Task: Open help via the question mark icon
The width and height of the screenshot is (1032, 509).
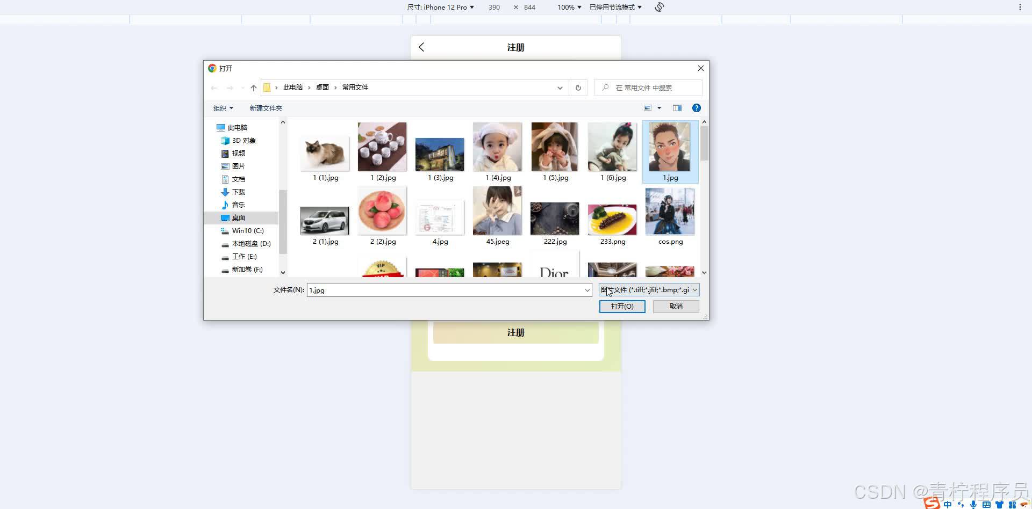Action: click(x=696, y=108)
